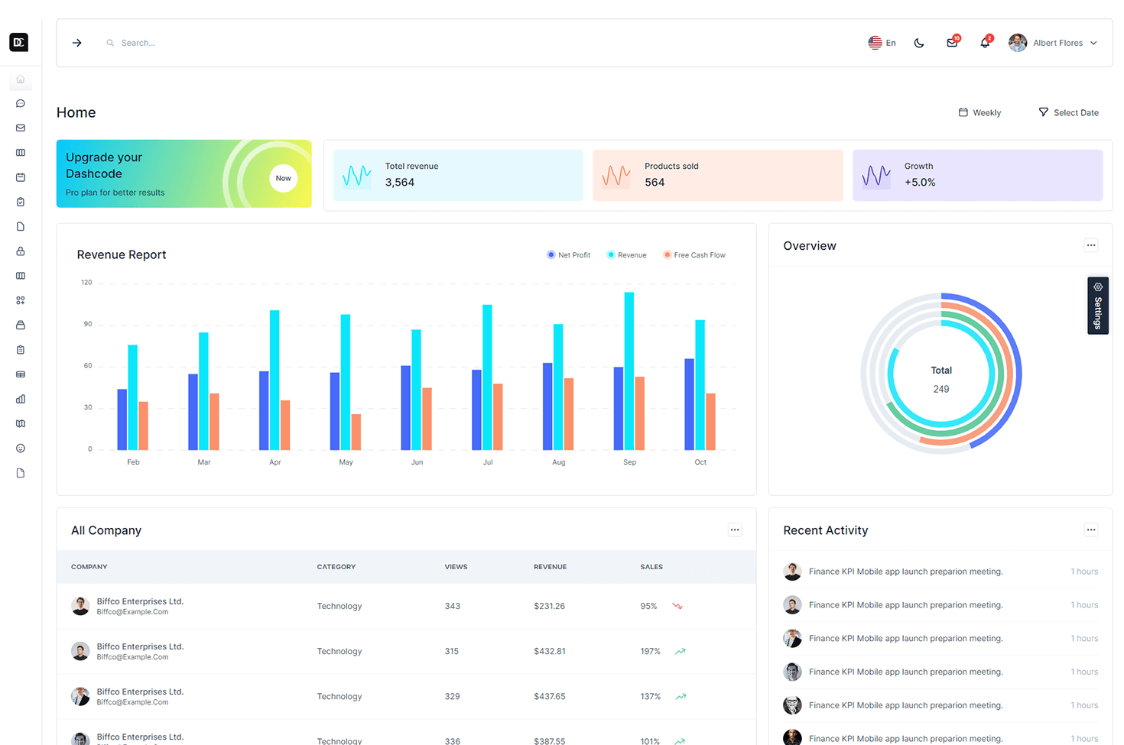Click the upward trend icon beside 137%

point(681,696)
